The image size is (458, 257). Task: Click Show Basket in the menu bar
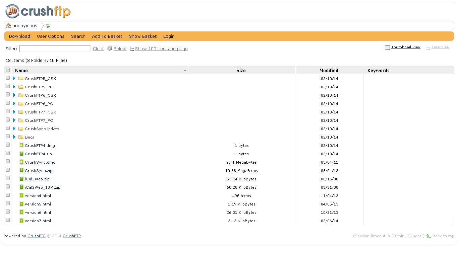tap(143, 36)
